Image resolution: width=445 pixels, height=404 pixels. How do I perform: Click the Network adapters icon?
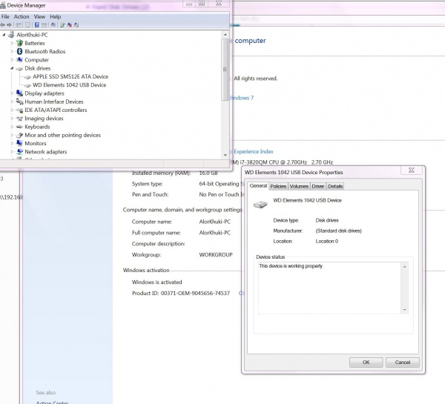coord(19,152)
